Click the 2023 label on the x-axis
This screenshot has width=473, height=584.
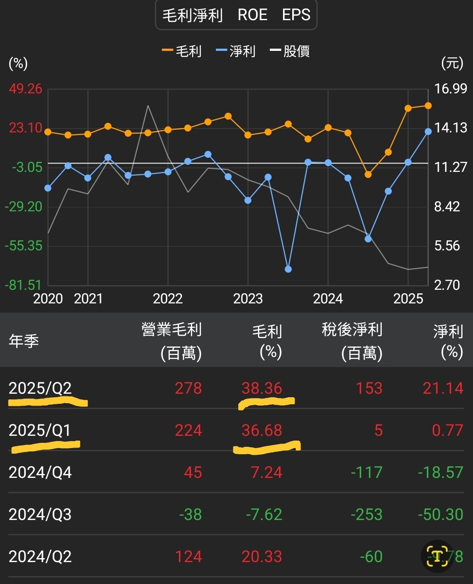pos(248,299)
